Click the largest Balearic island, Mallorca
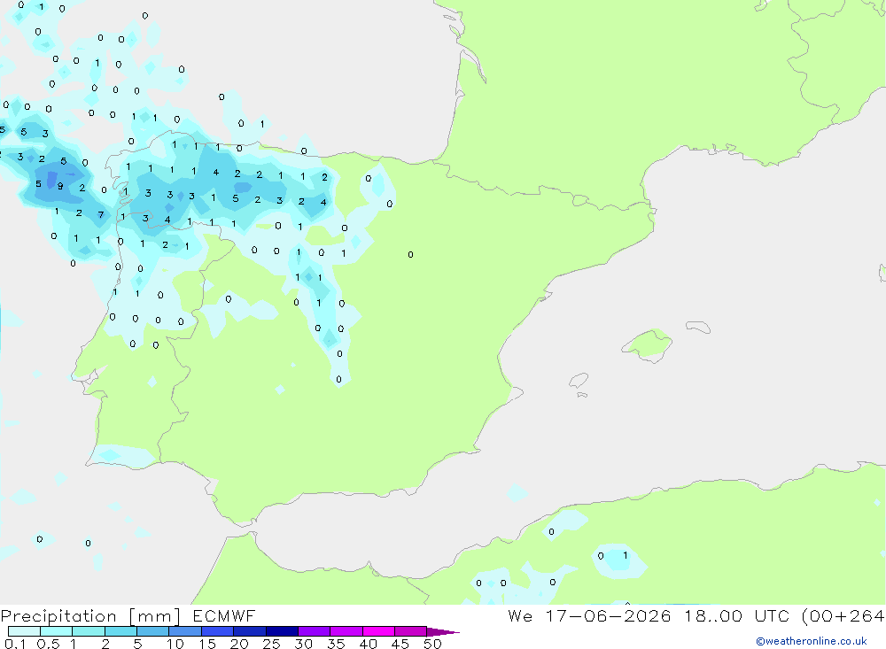Image resolution: width=886 pixels, height=649 pixels. click(647, 344)
